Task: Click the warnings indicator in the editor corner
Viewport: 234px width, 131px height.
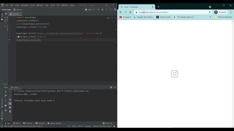Action: [x=108, y=18]
